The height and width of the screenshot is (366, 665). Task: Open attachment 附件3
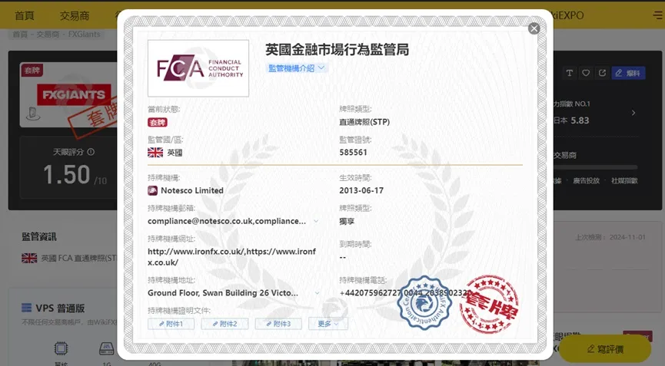point(278,324)
